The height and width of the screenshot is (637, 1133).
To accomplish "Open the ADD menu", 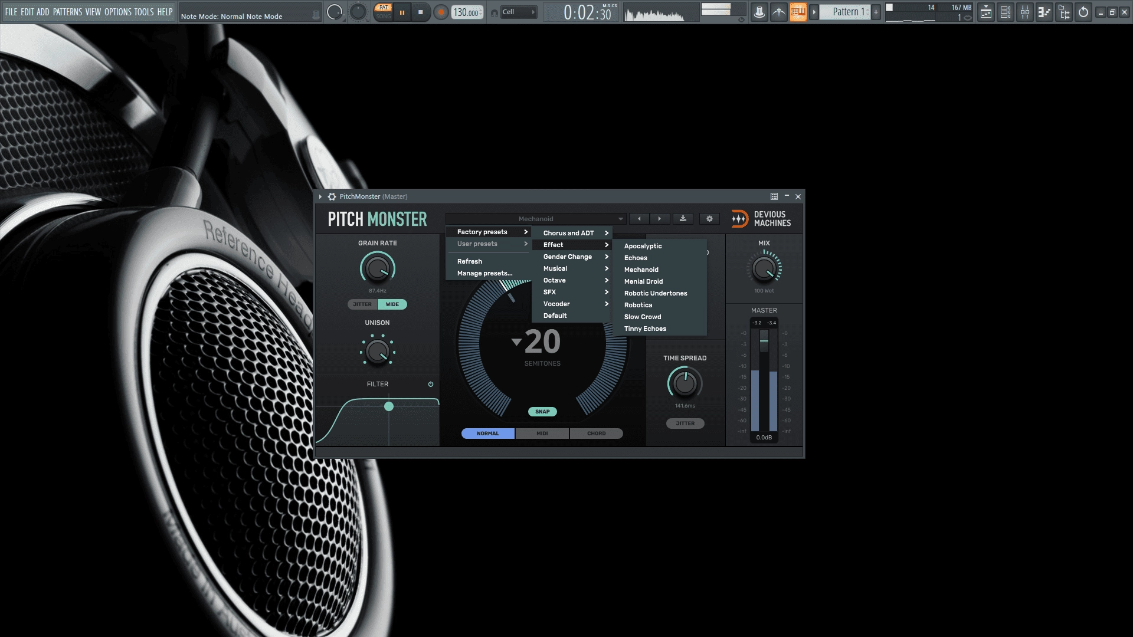I will pos(43,12).
